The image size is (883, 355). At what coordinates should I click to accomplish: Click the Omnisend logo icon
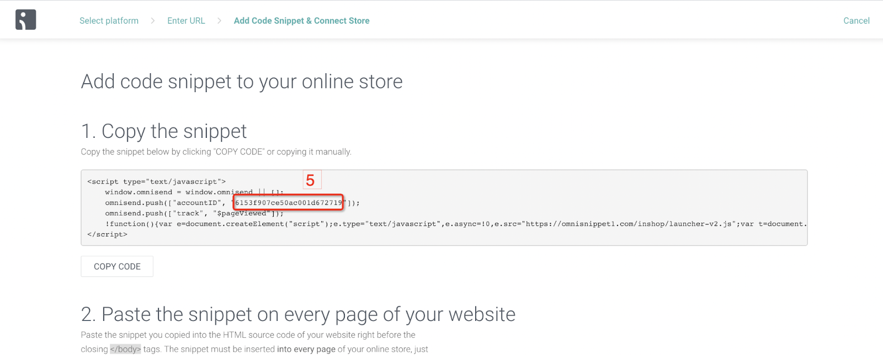[x=26, y=20]
